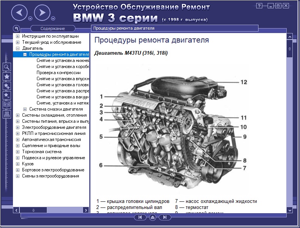Image resolution: width=300 pixels, height=228 pixels.
Task: Select Снятие и установка распре topic
Action: [63, 91]
